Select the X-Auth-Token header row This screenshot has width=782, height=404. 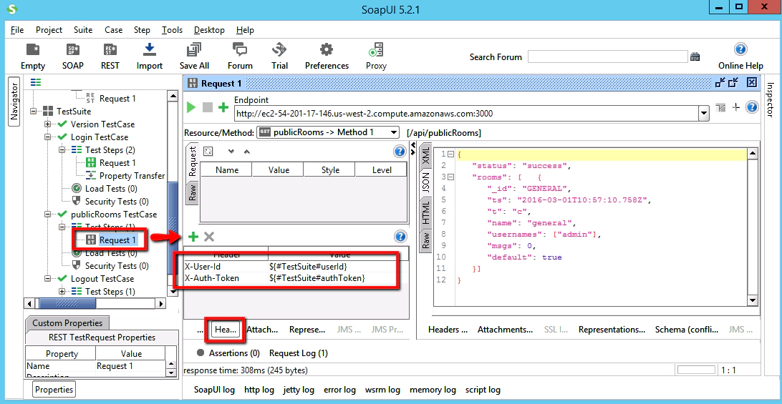[x=296, y=278]
